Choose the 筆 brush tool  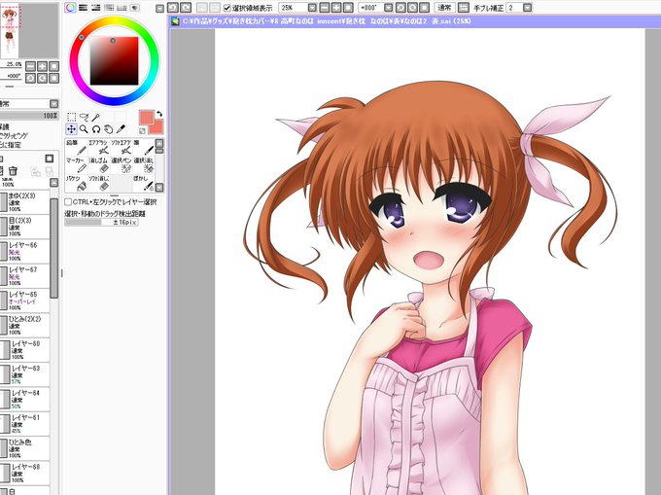(x=143, y=148)
